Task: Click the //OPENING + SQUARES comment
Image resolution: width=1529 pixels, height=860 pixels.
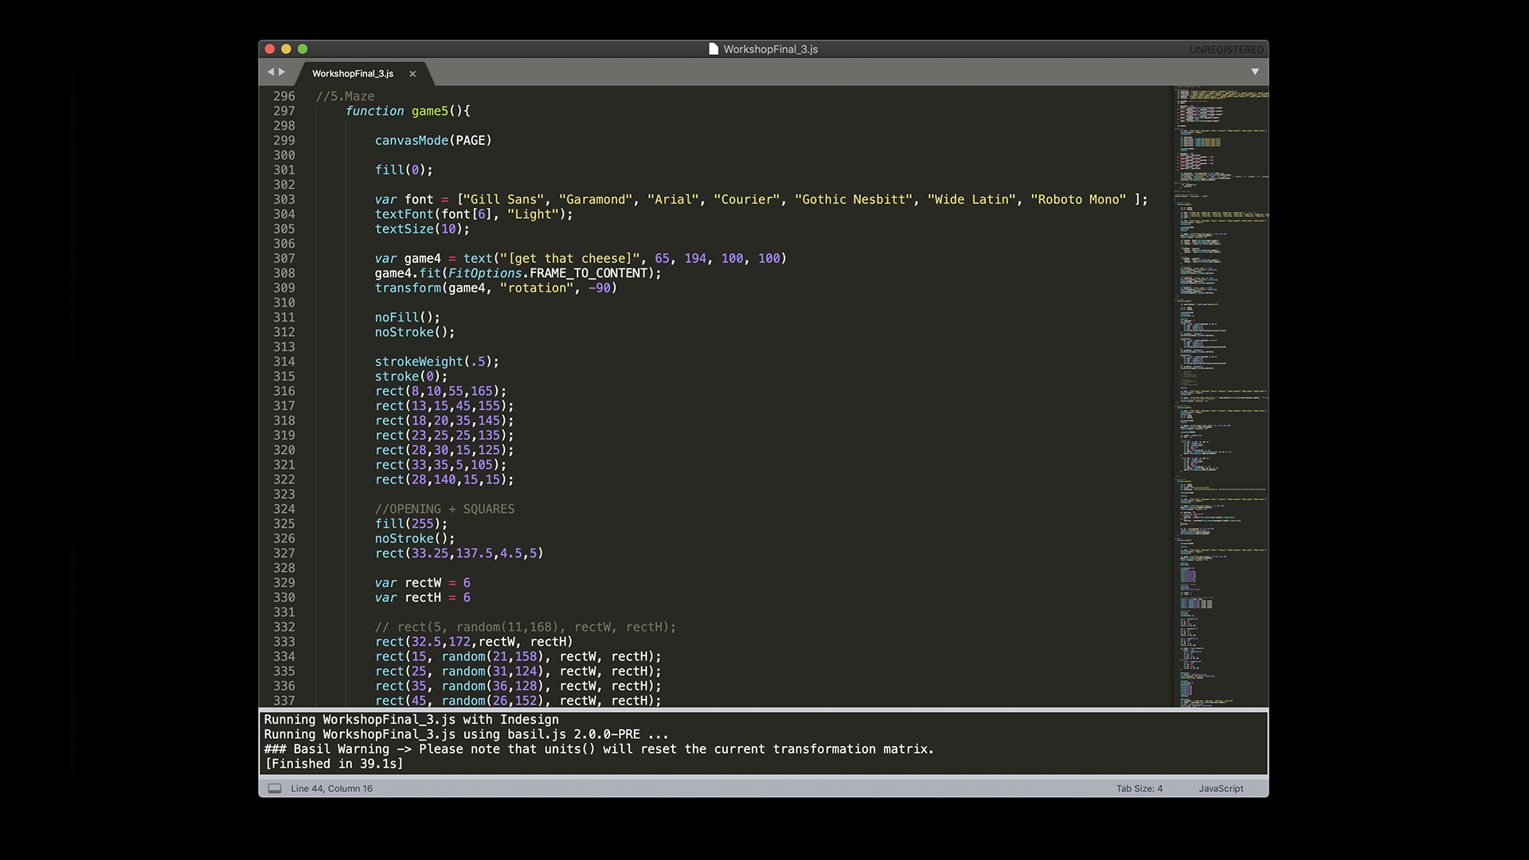Action: [444, 509]
